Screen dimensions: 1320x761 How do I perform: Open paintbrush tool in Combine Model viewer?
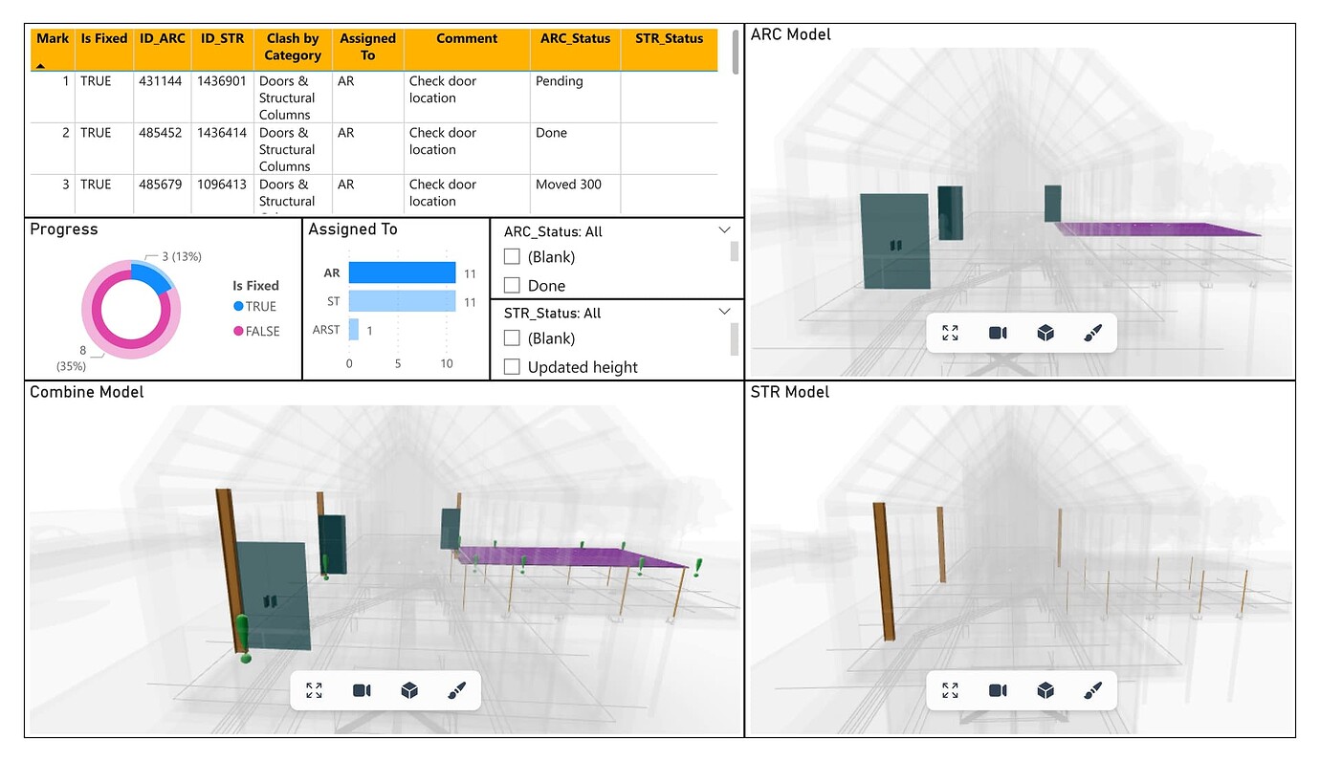457,690
